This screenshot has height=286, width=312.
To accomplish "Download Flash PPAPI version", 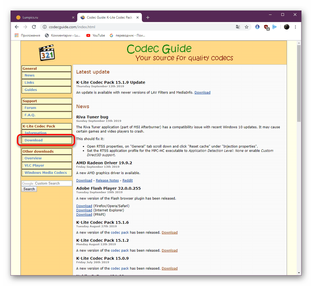I will tap(84, 214).
